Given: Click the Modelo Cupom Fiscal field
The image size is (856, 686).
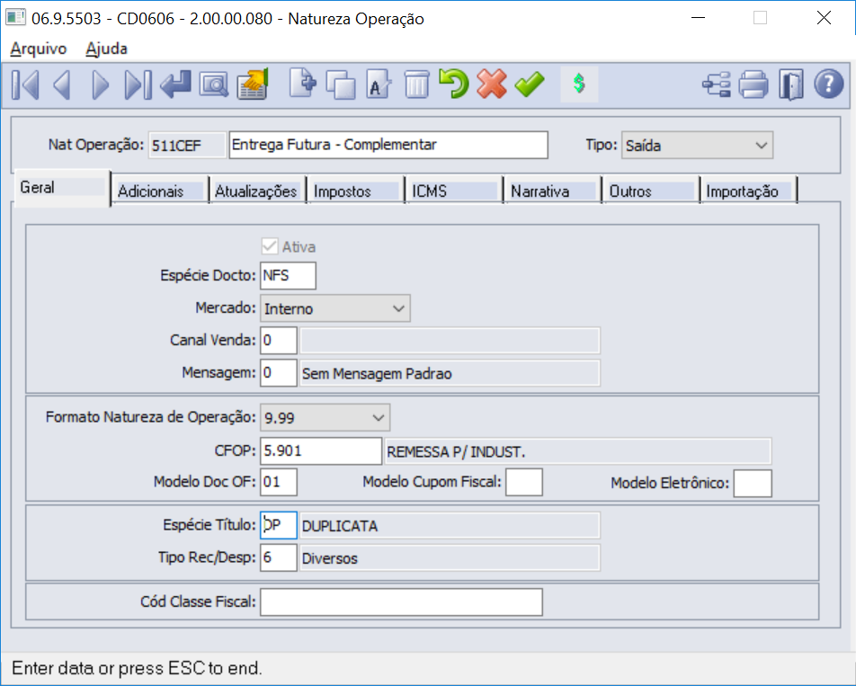Looking at the screenshot, I should coord(524,482).
